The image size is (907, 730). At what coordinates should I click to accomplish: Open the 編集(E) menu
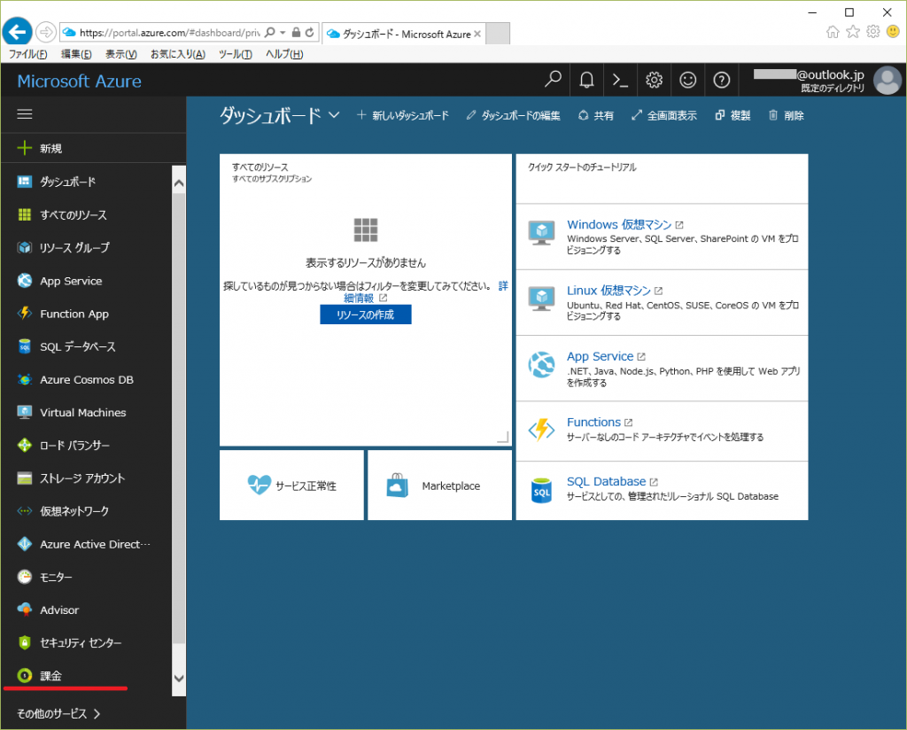click(x=76, y=54)
